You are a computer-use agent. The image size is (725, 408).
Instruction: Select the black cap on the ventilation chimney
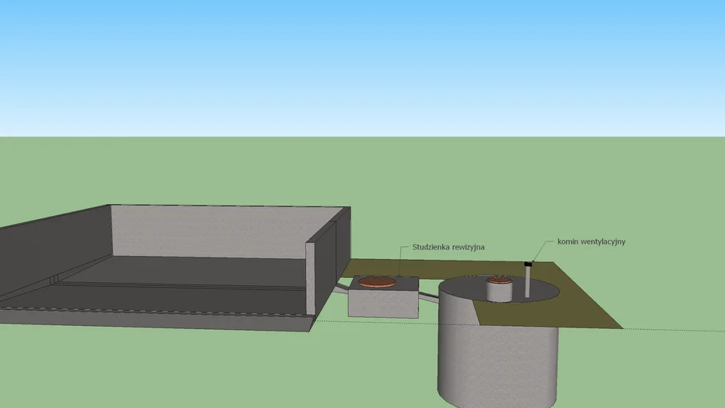click(527, 264)
